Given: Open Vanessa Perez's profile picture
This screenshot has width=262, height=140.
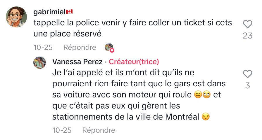Looking at the screenshot, I should (x=39, y=62).
